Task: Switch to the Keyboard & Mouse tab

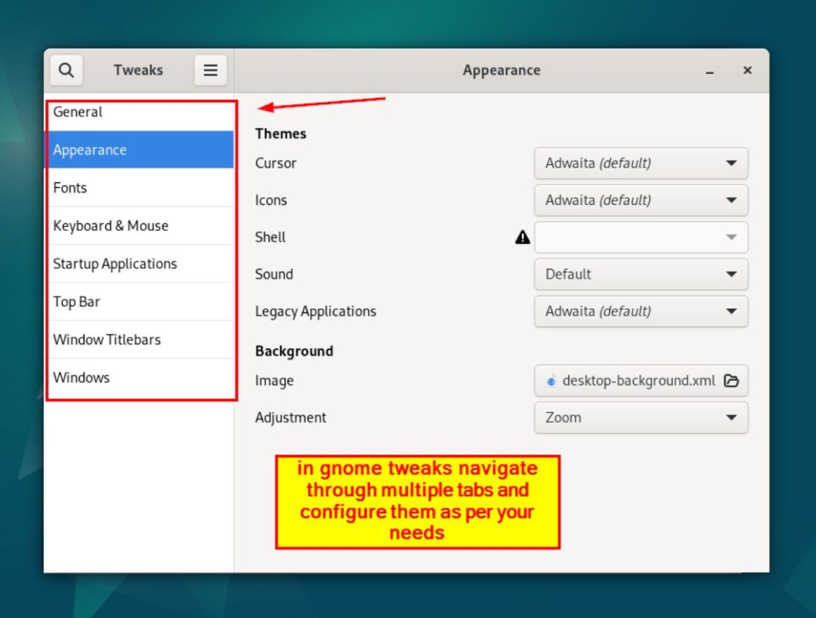Action: click(110, 226)
